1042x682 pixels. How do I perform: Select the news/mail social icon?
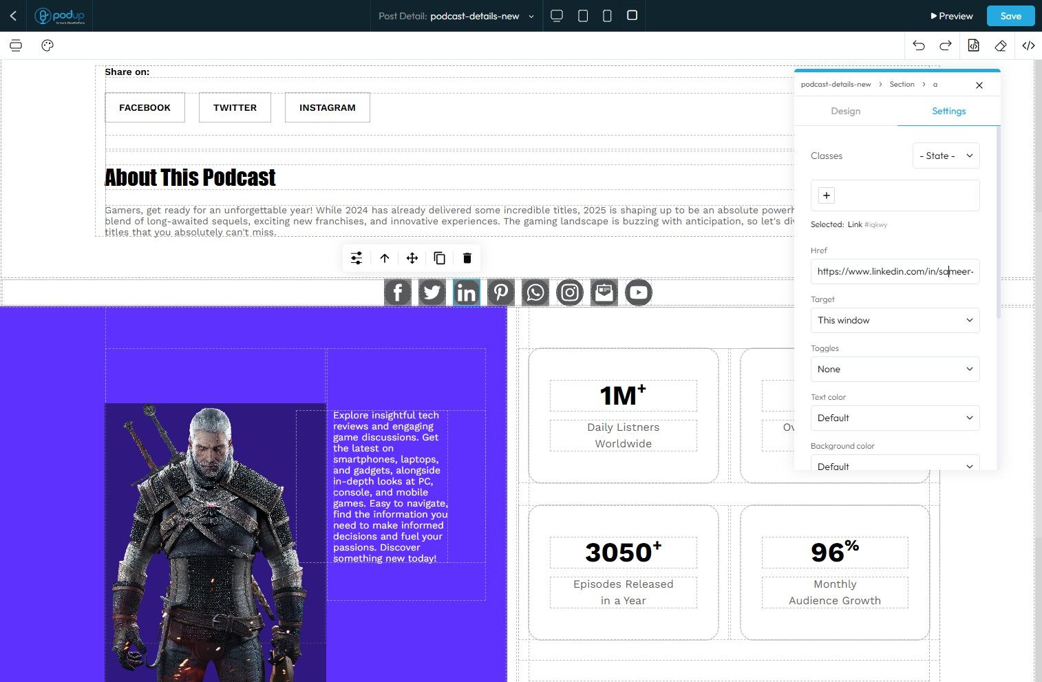pos(604,292)
